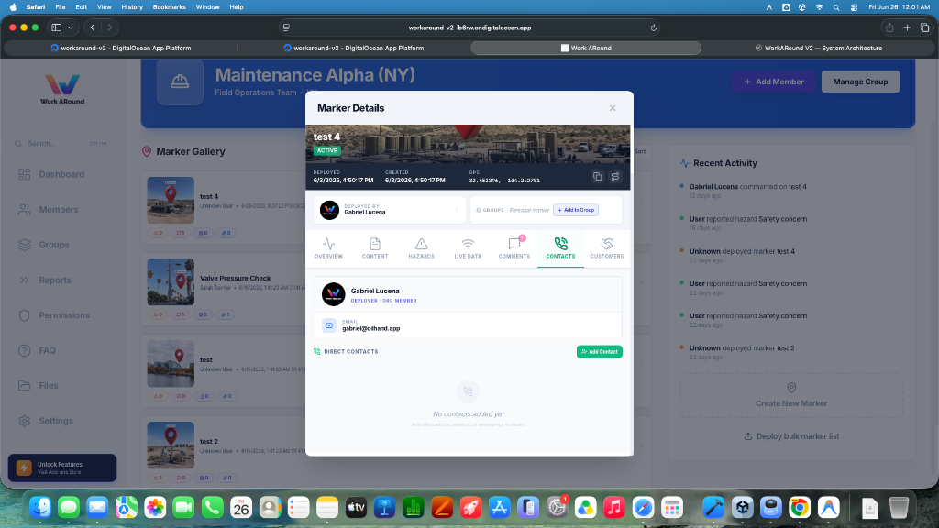Click the Add to Group button
939x528 pixels.
576,210
